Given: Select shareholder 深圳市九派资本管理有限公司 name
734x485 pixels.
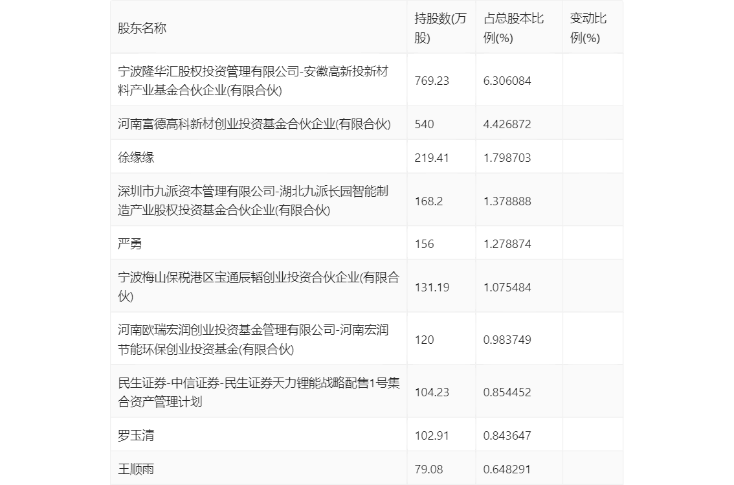Looking at the screenshot, I should click(x=253, y=200).
